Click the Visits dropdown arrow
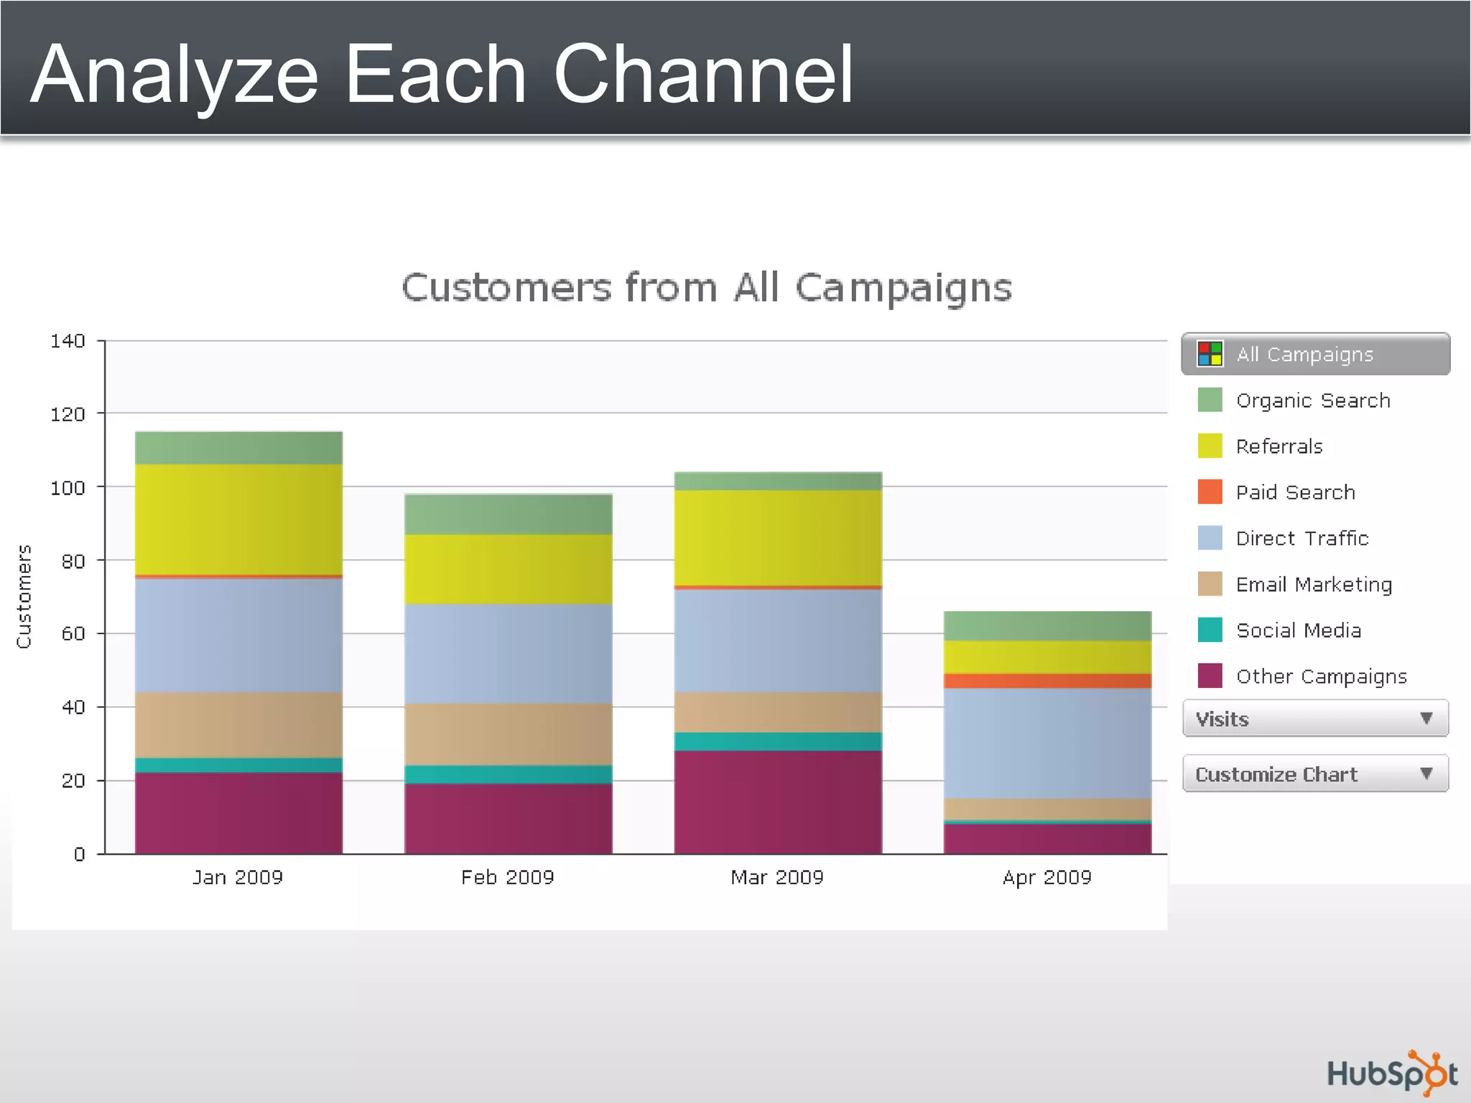Viewport: 1471px width, 1103px height. (x=1426, y=718)
